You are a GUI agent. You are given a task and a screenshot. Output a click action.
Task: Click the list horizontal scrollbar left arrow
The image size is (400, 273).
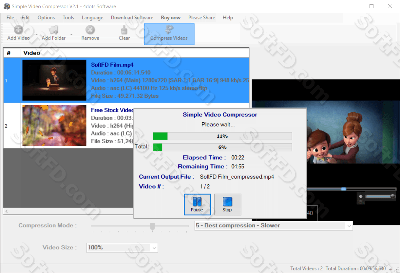tap(6, 211)
